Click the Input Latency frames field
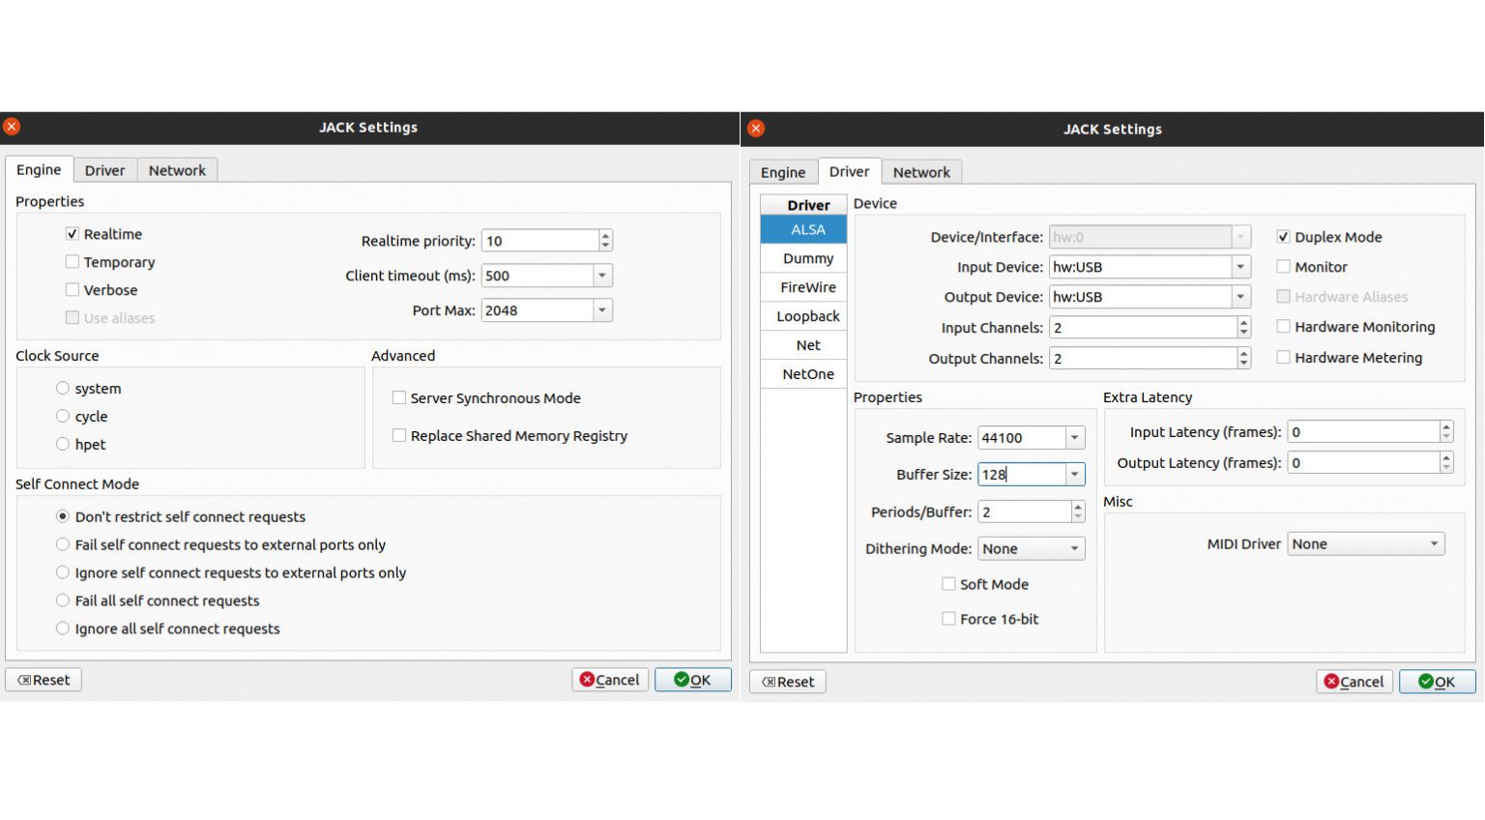This screenshot has width=1485, height=820. tap(1363, 432)
